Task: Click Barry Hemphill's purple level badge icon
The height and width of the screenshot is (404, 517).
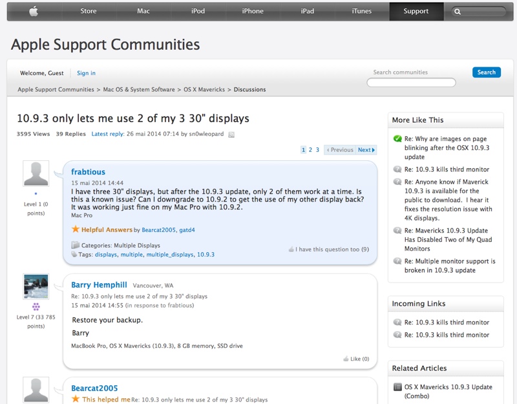Action: (36, 306)
